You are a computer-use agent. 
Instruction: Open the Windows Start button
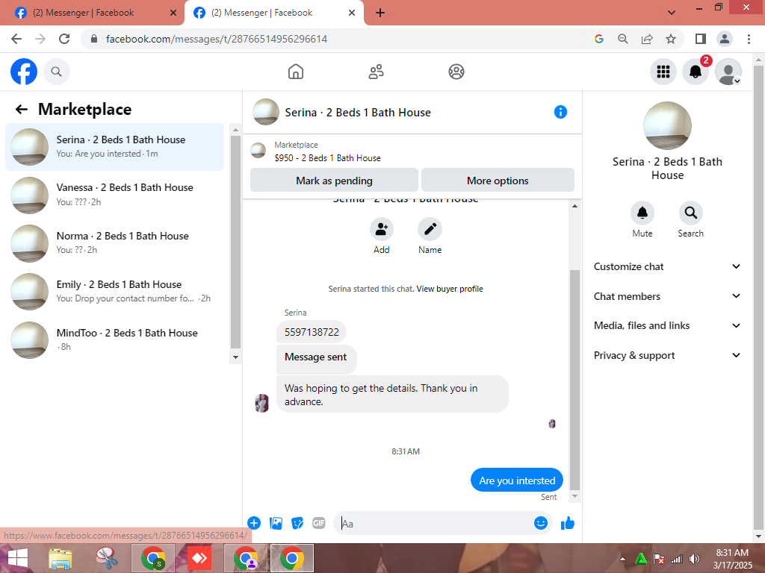[x=18, y=558]
